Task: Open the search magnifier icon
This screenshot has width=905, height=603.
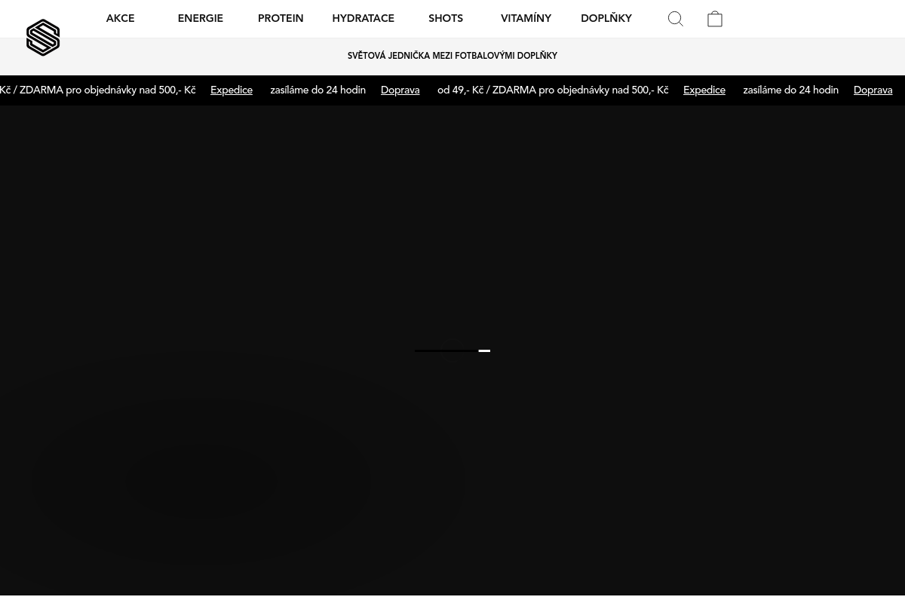Action: click(x=676, y=19)
